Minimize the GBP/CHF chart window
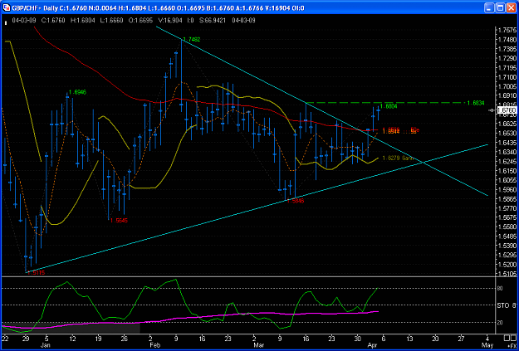 tap(490, 8)
